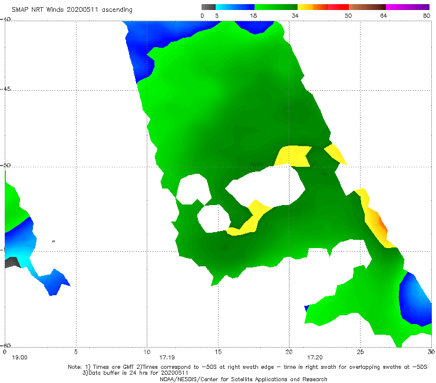Click the longitude axis label "10"
Image resolution: width=436 pixels, height=383 pixels.
coord(147,352)
